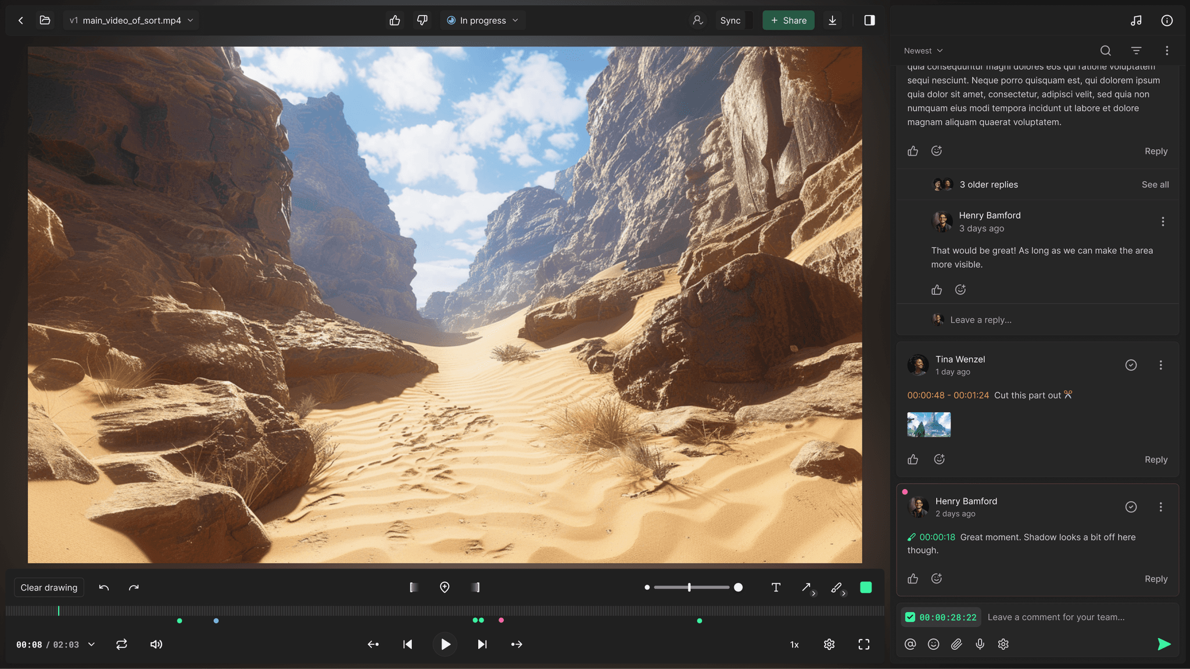Toggle loop playback

(x=121, y=645)
